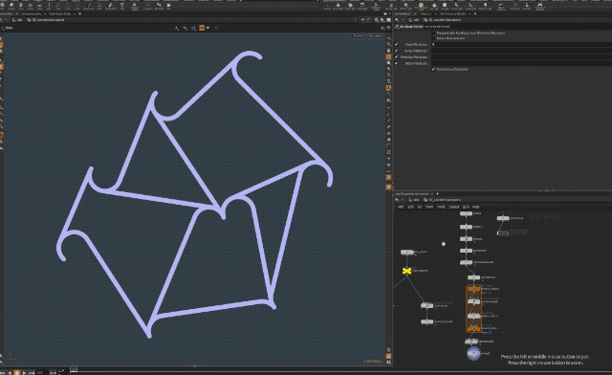Toggle the Detail Attributes checkbox
This screenshot has width=612, height=375.
pyautogui.click(x=396, y=63)
